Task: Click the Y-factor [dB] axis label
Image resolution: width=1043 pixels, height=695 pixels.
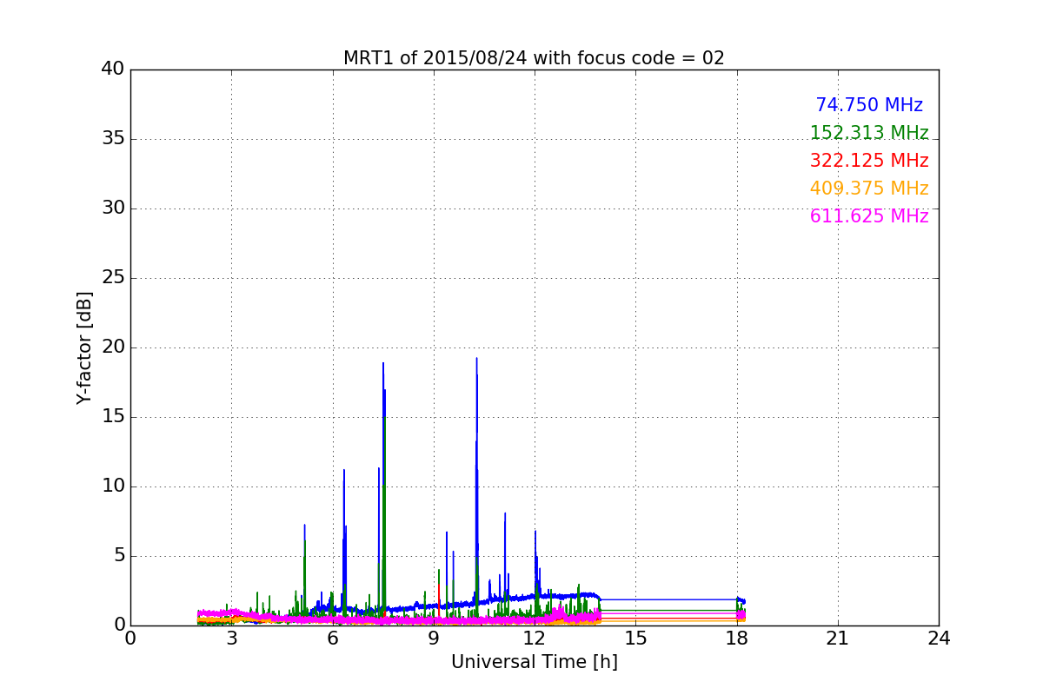Action: click(x=84, y=347)
